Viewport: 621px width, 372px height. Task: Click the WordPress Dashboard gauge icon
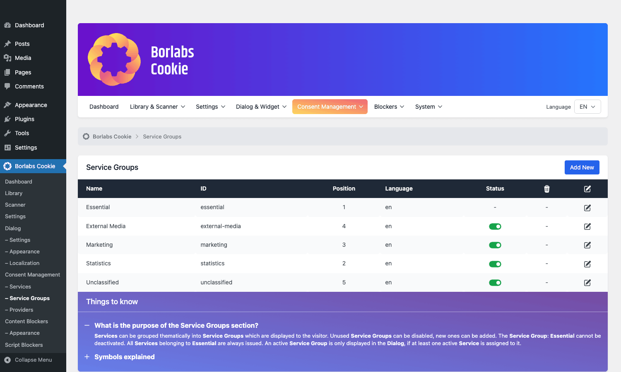(x=7, y=25)
